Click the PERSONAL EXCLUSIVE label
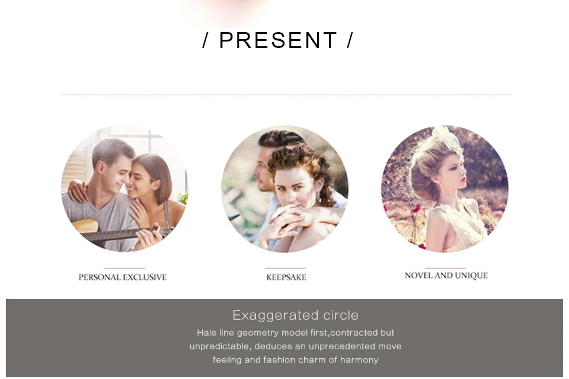The image size is (569, 379). tap(123, 278)
